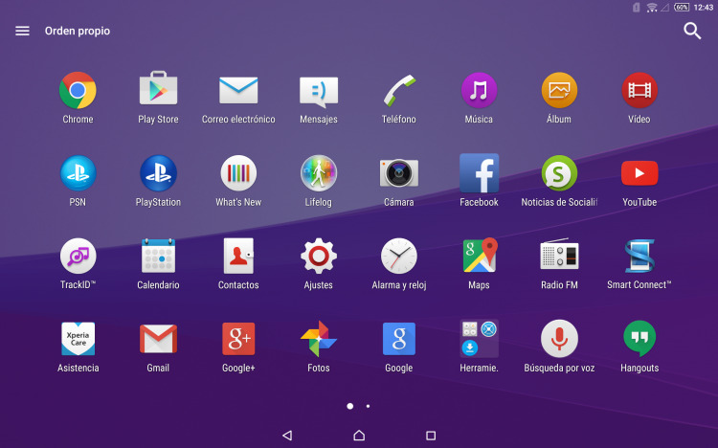Open Ajustes settings app
The width and height of the screenshot is (718, 448).
319,256
